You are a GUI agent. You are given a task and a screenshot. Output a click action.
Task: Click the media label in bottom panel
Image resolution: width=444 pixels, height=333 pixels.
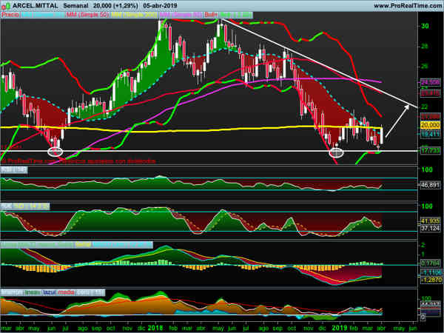[x=66, y=292]
